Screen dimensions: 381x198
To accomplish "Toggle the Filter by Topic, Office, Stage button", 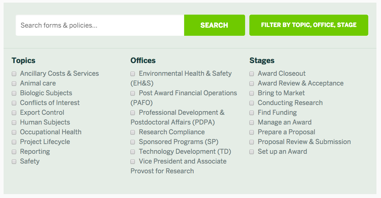I will coord(309,25).
